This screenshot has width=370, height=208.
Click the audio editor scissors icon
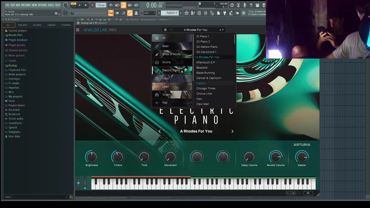(x=238, y=5)
